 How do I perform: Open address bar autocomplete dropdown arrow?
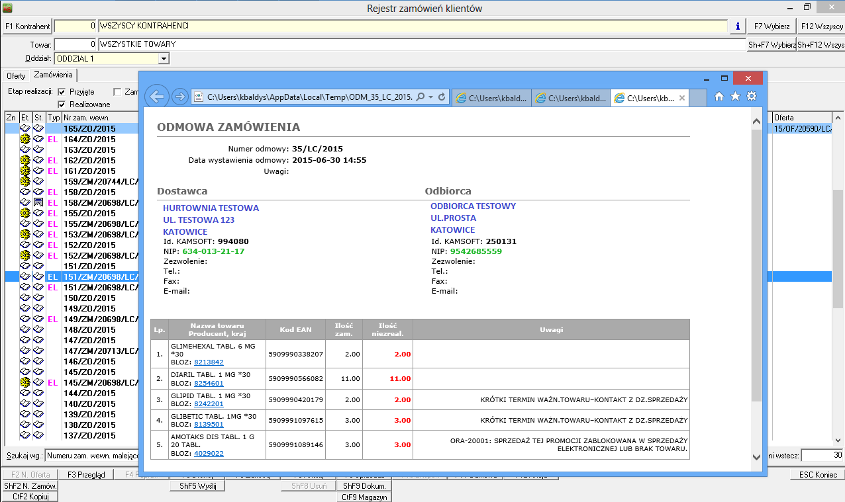(x=431, y=97)
